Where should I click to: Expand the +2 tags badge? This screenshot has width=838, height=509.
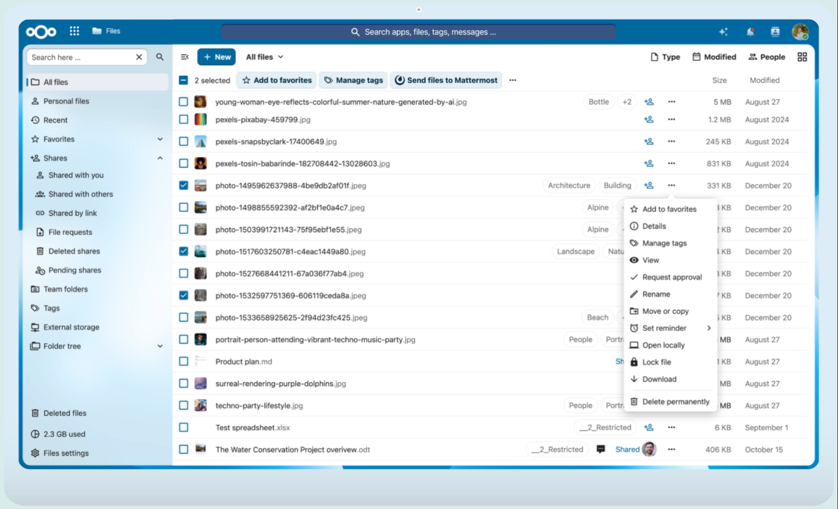tap(627, 102)
